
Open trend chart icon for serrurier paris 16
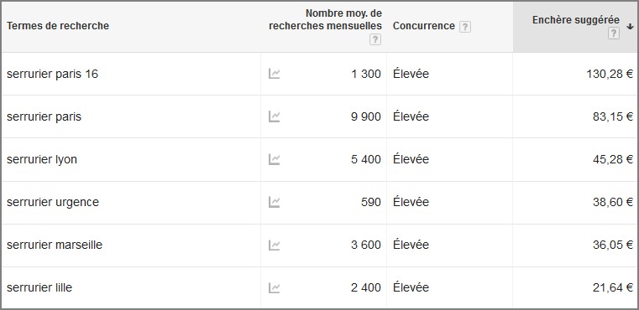click(274, 74)
